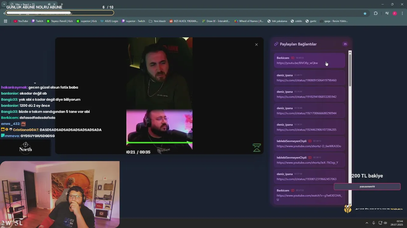The width and height of the screenshot is (407, 228).
Task: Click the chain link icon beside Paylaşılan Bağlantılar
Action: tap(276, 44)
